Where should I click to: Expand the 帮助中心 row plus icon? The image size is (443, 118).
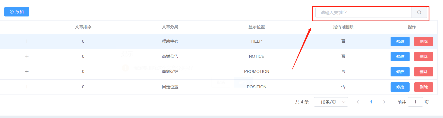pos(27,41)
